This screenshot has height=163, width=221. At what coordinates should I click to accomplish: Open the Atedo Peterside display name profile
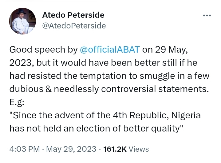point(73,15)
